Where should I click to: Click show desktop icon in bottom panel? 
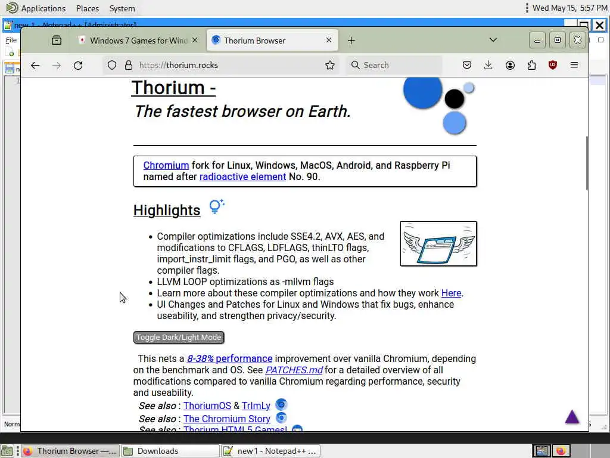[x=7, y=451]
